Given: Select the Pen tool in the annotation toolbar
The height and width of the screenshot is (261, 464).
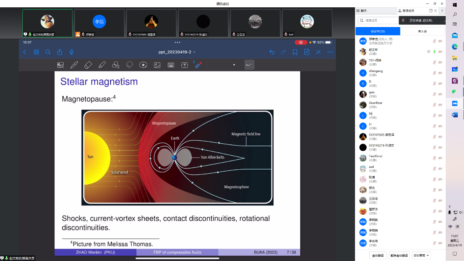Looking at the screenshot, I should click(x=74, y=65).
